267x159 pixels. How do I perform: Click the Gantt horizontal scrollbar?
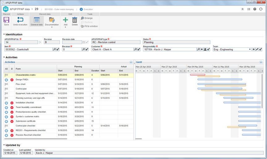(x=139, y=139)
